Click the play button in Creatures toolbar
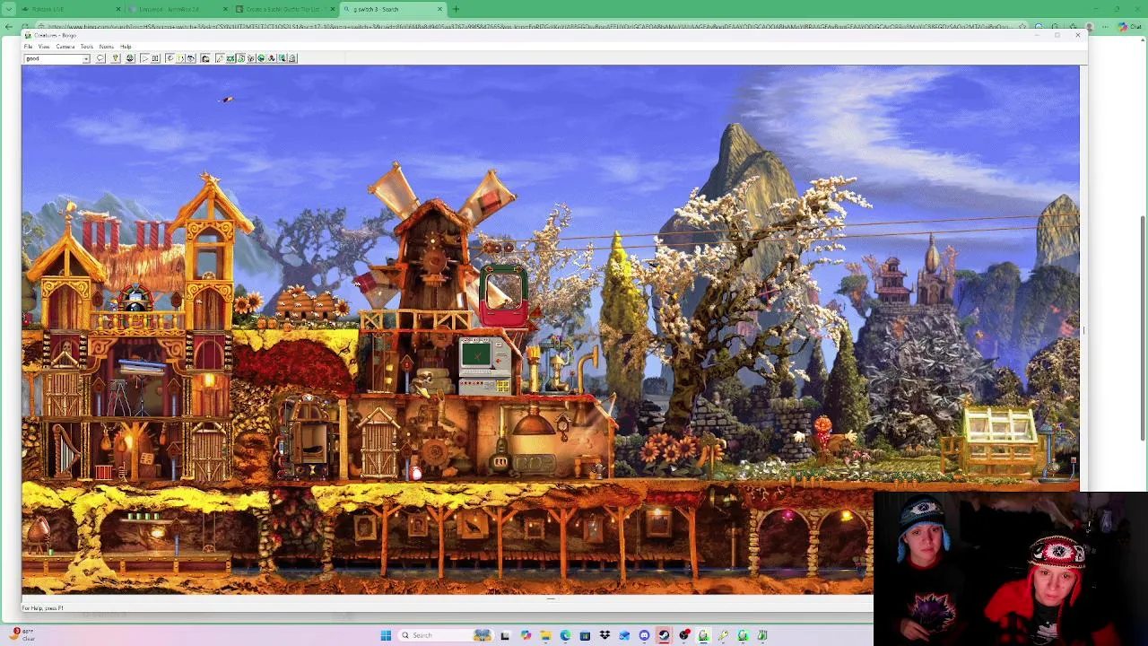Image resolution: width=1148 pixels, height=646 pixels. click(144, 58)
